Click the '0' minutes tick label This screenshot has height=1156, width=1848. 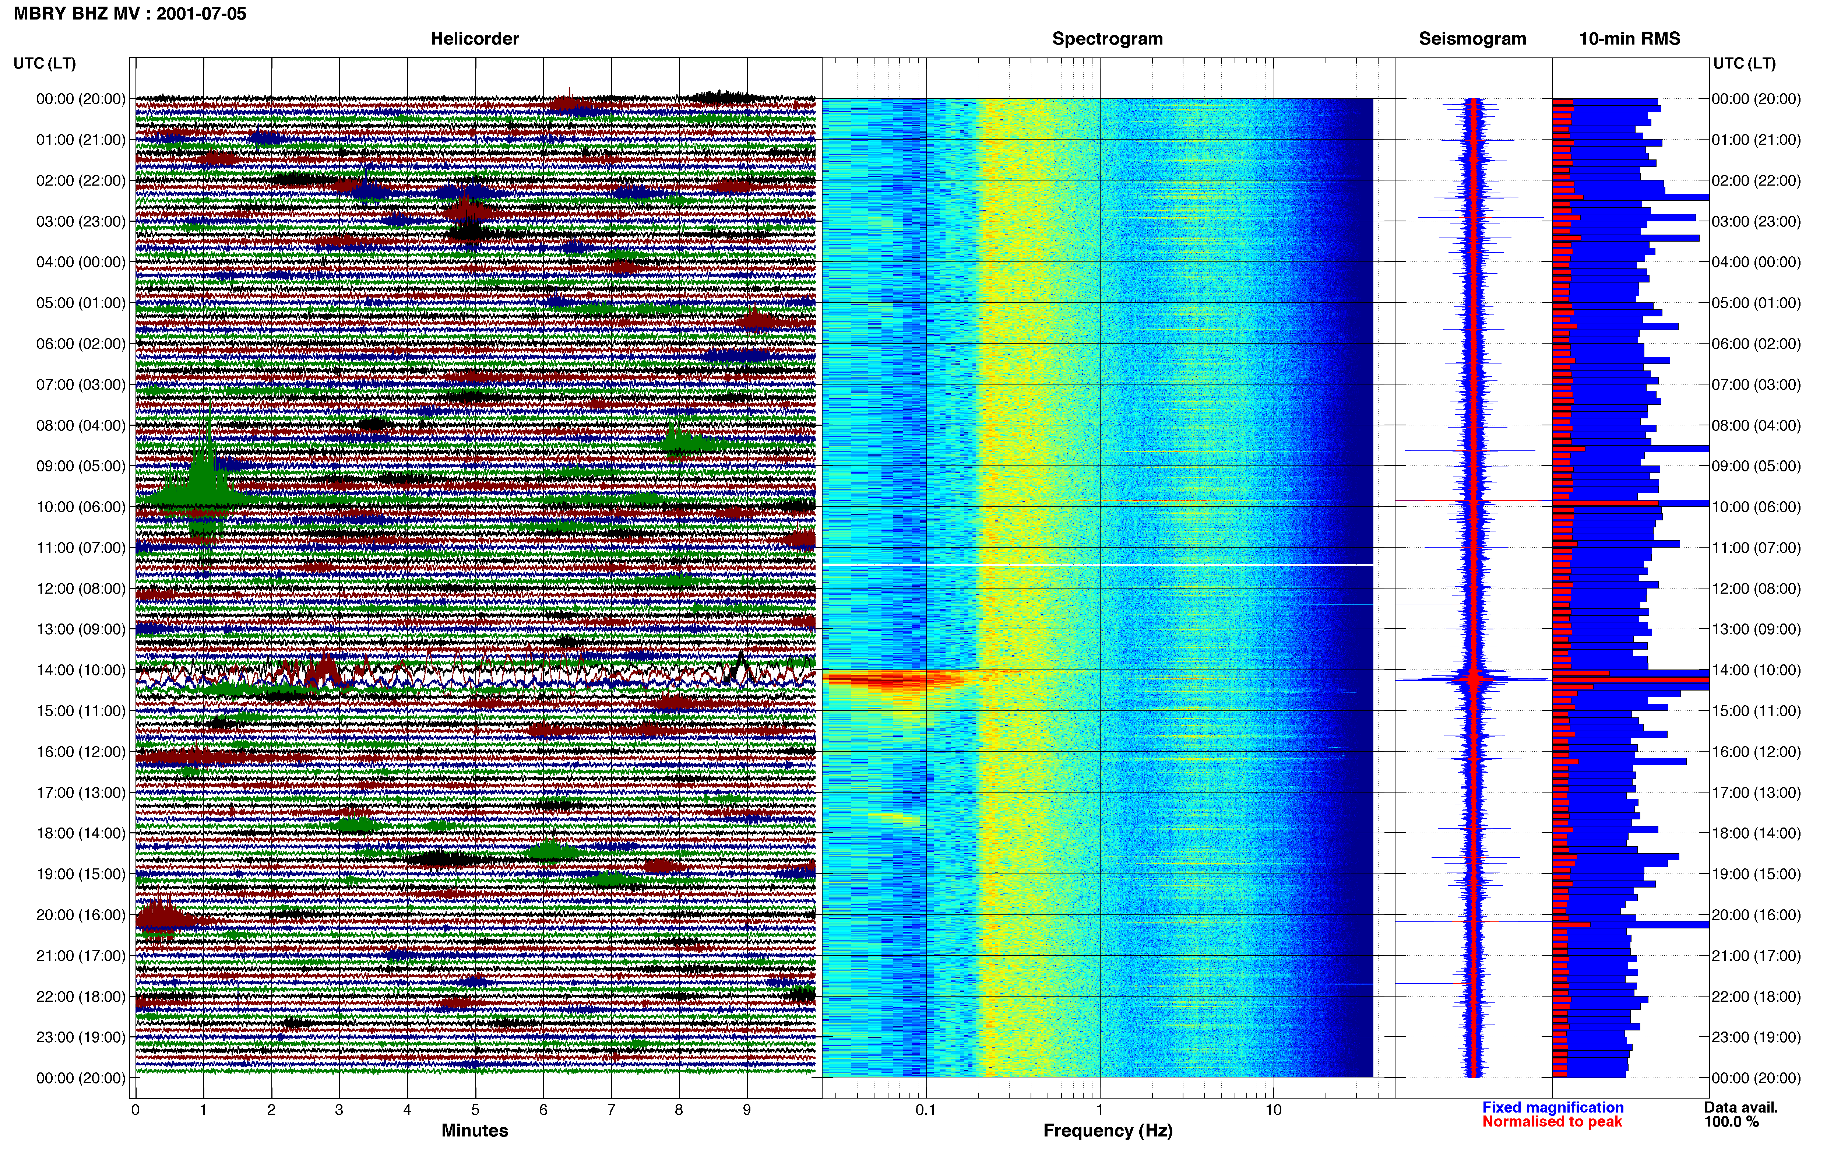click(135, 1109)
